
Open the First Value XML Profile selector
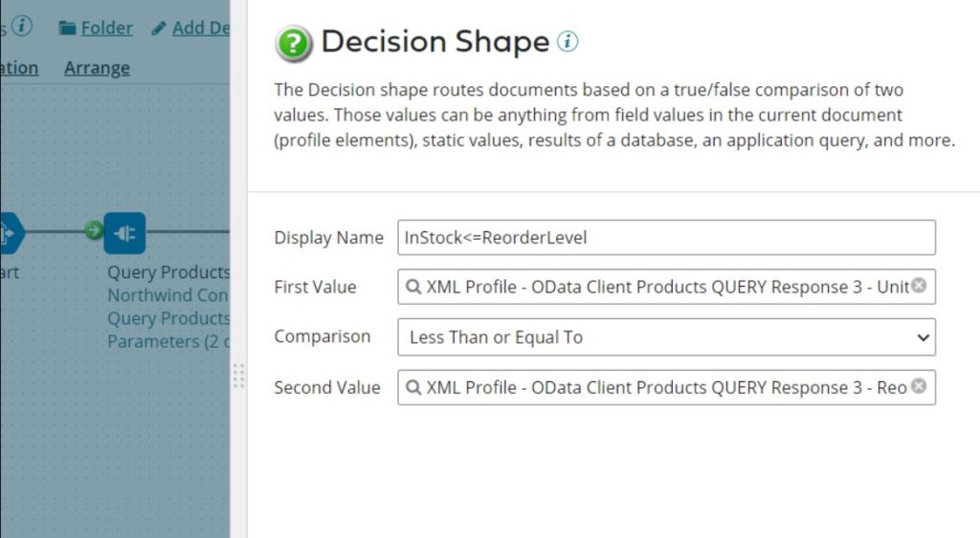660,287
